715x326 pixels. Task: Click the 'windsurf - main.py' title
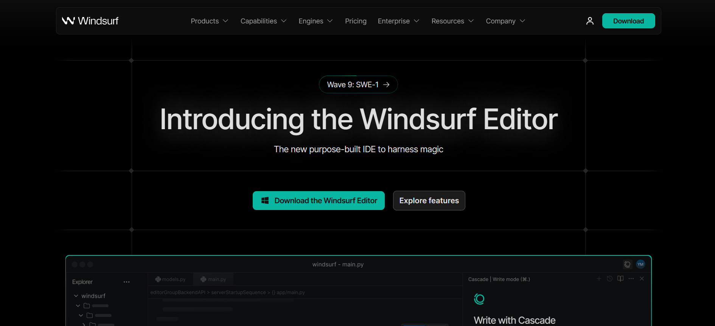click(x=338, y=264)
